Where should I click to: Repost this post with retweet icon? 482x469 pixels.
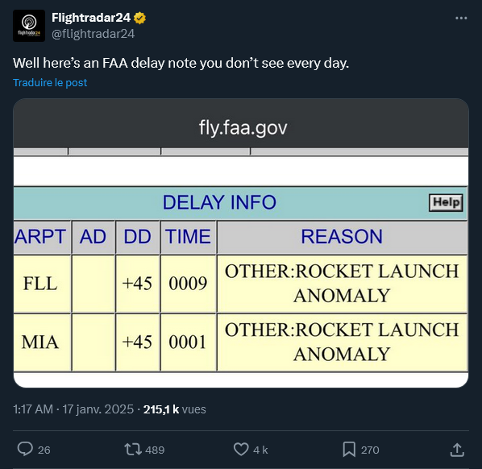pyautogui.click(x=133, y=450)
